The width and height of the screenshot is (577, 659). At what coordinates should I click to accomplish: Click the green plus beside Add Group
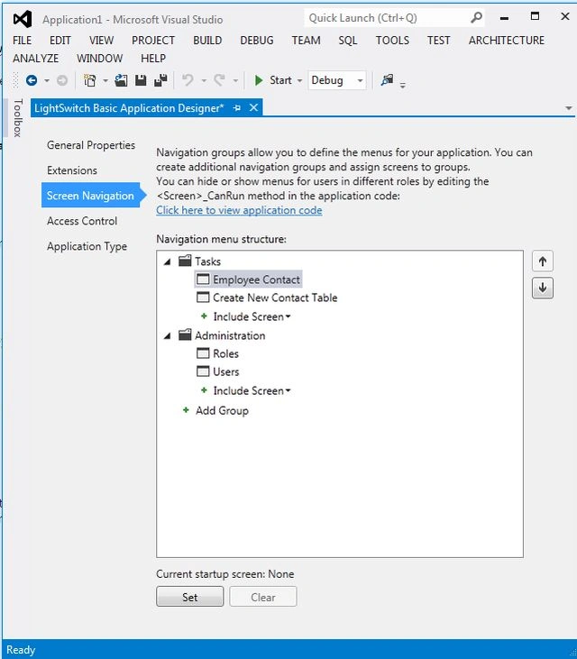pyautogui.click(x=186, y=410)
